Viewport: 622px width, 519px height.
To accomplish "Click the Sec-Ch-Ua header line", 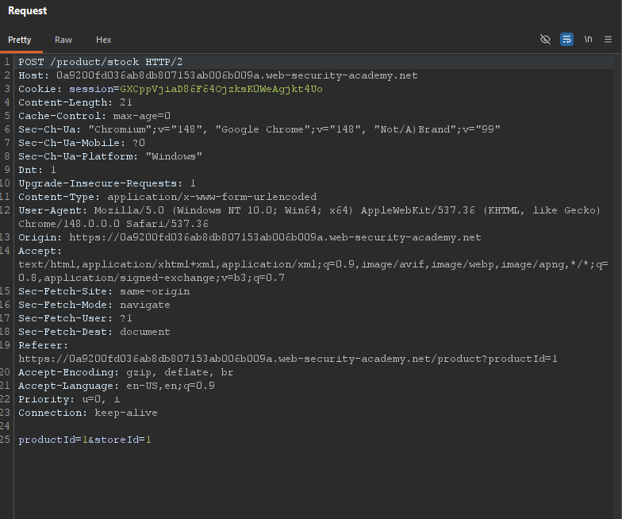I will coord(259,129).
